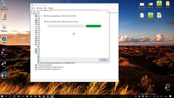Click the red recording tray icon
The height and width of the screenshot is (98, 174).
pos(136,96)
